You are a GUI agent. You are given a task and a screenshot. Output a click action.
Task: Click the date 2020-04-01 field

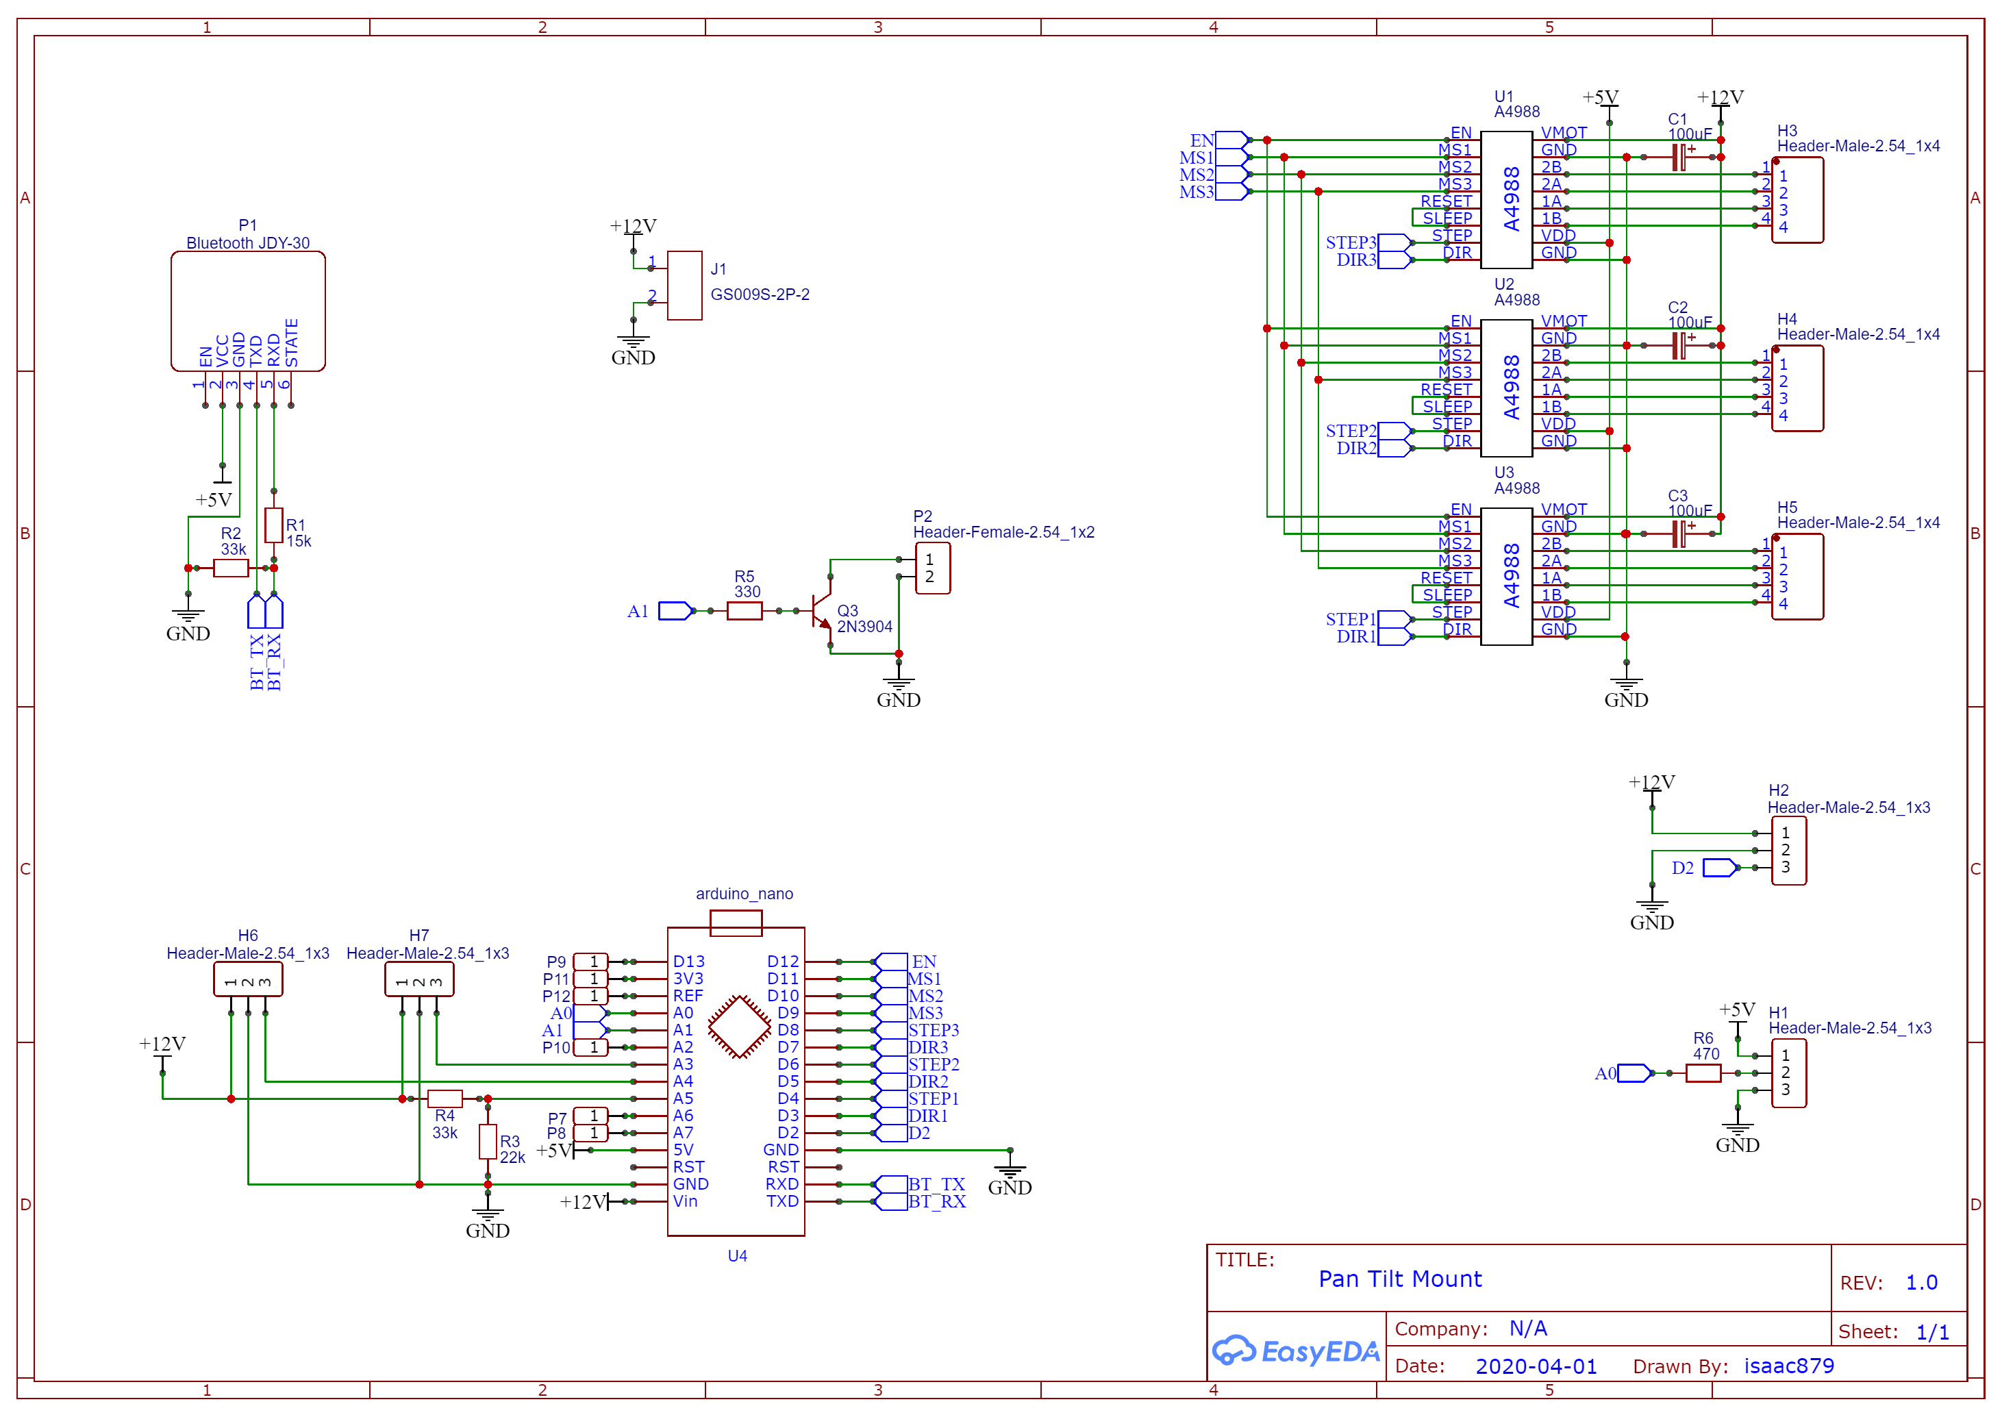tap(1536, 1366)
